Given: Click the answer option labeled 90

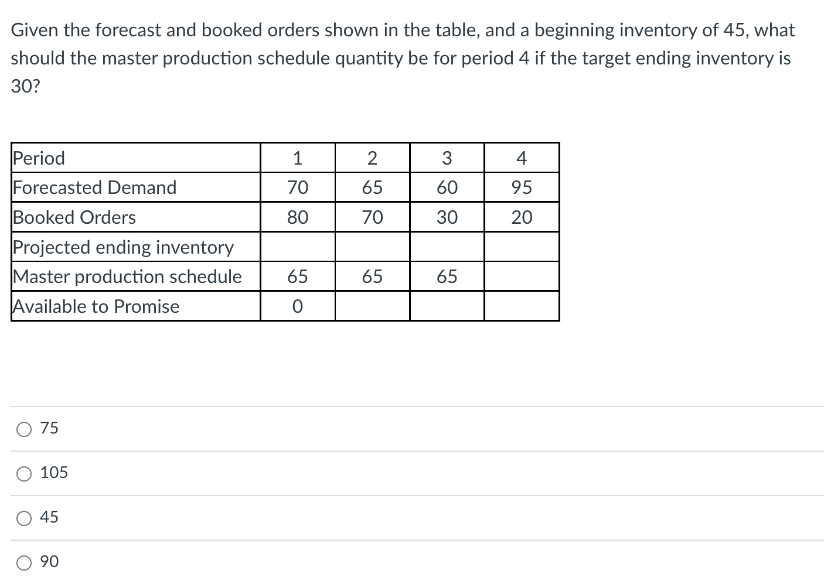Looking at the screenshot, I should 49,561.
